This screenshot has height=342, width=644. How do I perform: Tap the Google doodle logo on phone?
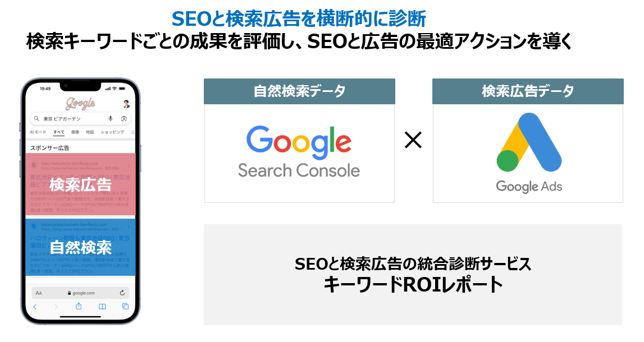point(80,104)
